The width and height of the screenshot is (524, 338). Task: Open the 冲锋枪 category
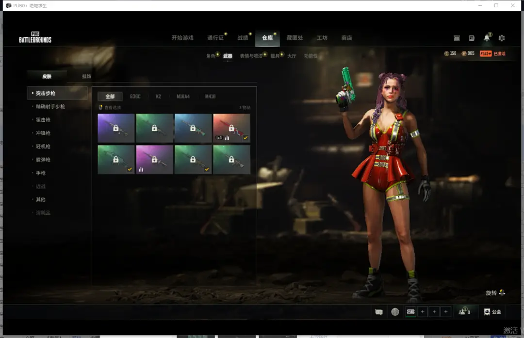tap(43, 133)
